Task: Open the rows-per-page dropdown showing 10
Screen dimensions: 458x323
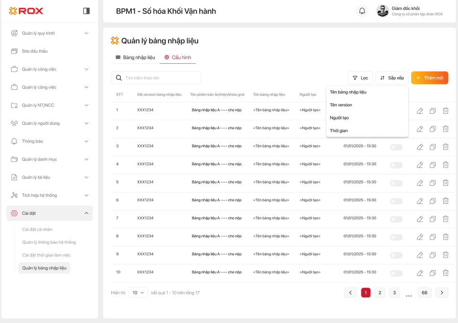Action: 138,293
